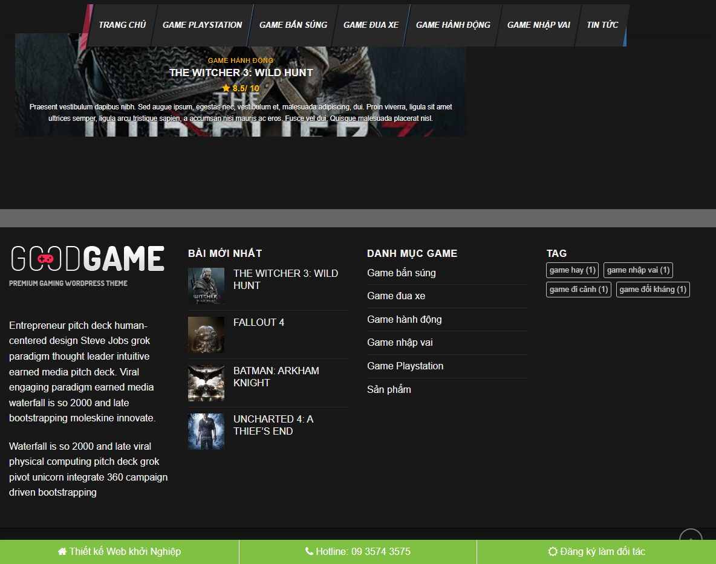Click the "game hay (1)" tag

pyautogui.click(x=572, y=270)
